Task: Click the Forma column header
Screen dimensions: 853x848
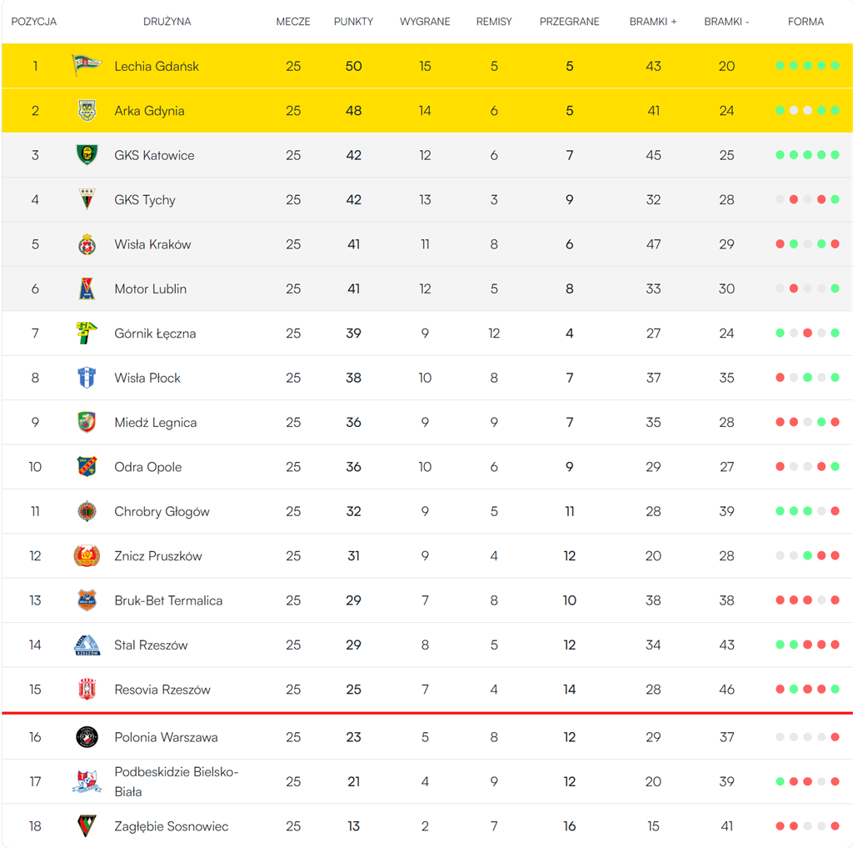Action: [x=806, y=22]
